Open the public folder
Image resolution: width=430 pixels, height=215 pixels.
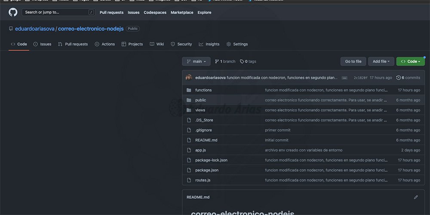[200, 100]
